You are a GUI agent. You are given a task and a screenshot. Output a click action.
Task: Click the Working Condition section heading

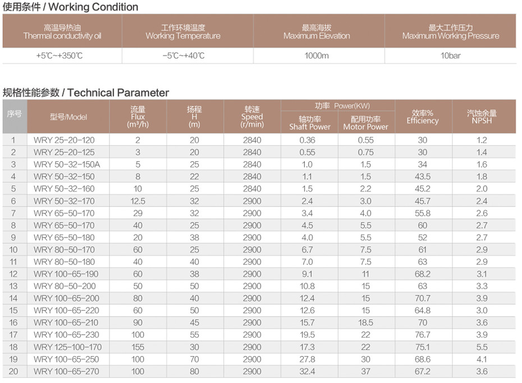pos(70,7)
